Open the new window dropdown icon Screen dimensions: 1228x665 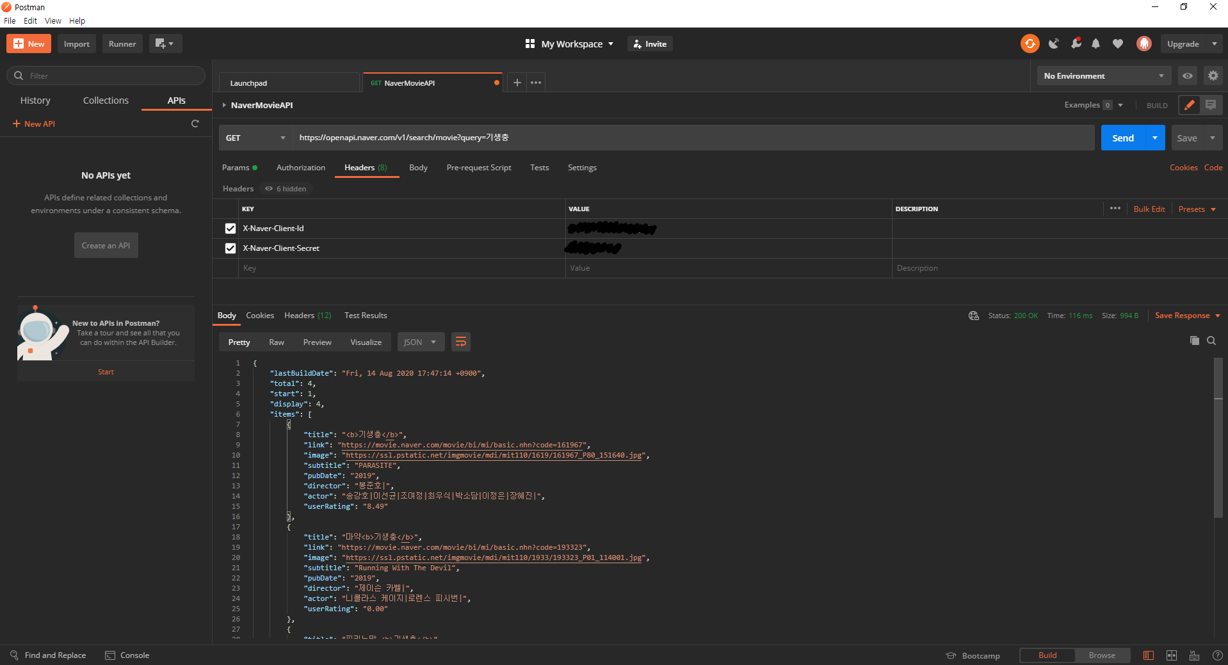pos(165,44)
